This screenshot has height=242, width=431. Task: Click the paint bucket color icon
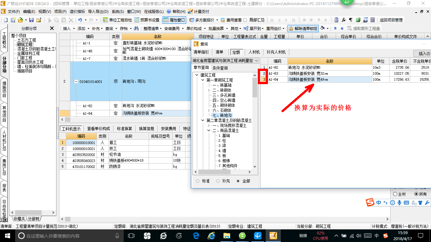[322, 28]
